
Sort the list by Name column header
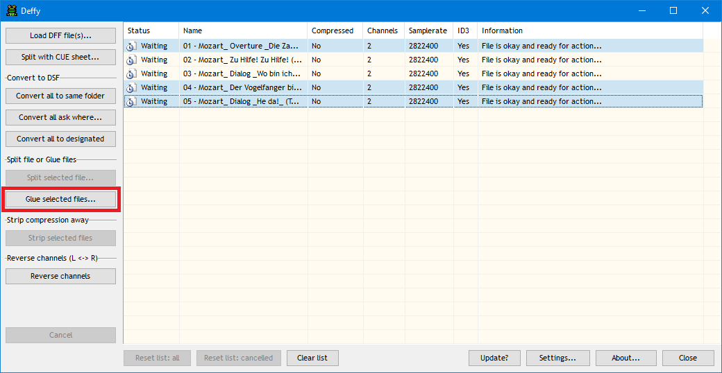click(243, 31)
